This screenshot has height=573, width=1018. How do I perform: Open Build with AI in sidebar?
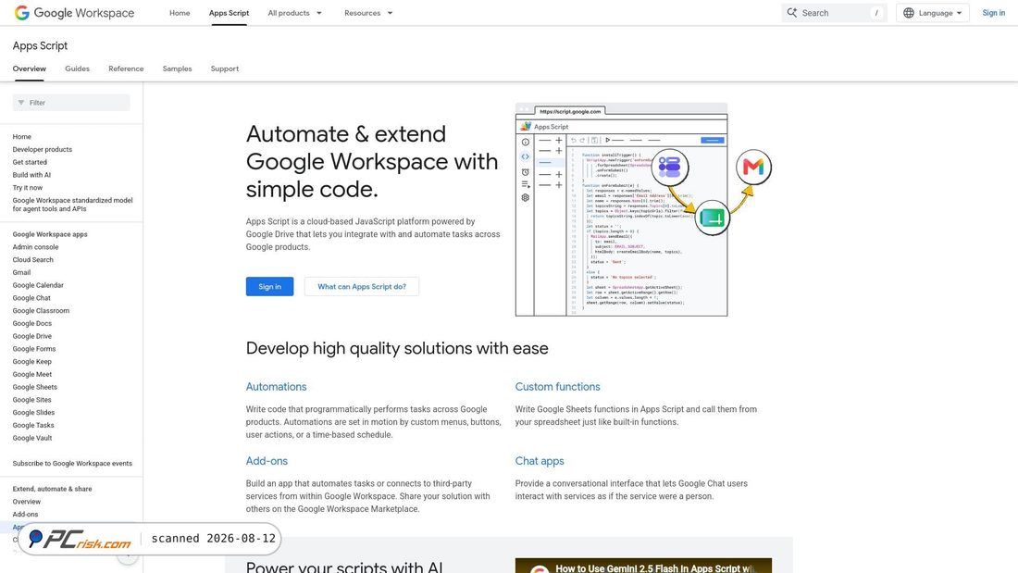(x=31, y=175)
